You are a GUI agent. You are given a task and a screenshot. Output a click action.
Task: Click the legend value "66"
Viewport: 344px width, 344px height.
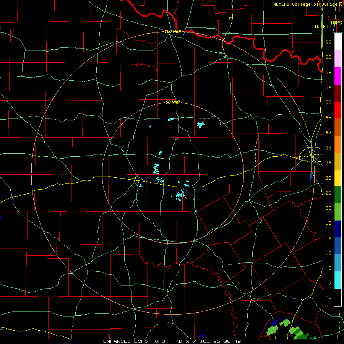tap(328, 42)
